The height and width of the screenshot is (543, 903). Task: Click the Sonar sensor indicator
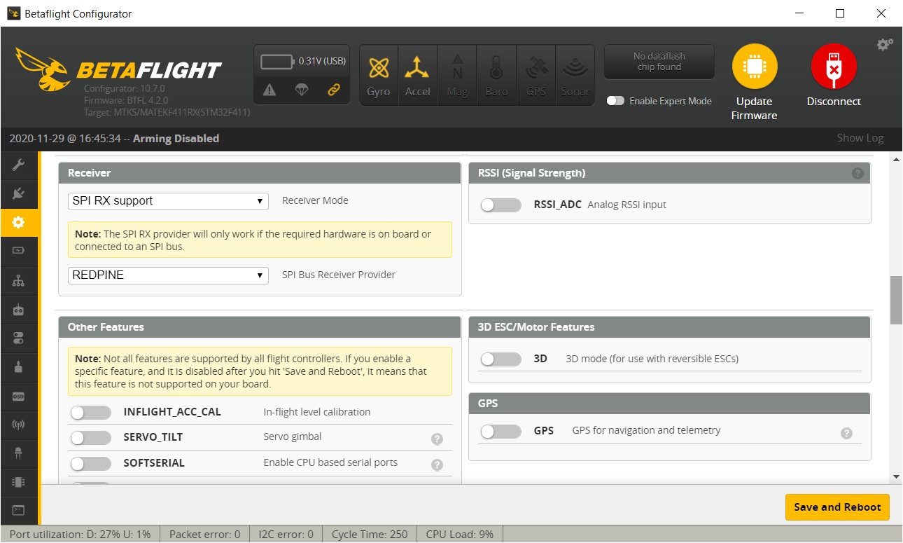pyautogui.click(x=575, y=76)
